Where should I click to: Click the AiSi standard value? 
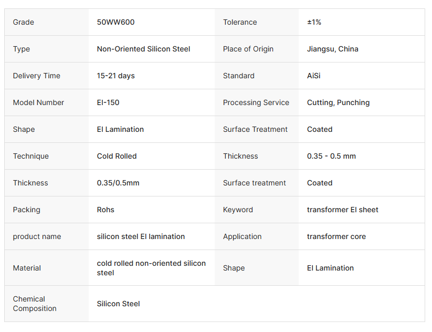point(313,76)
